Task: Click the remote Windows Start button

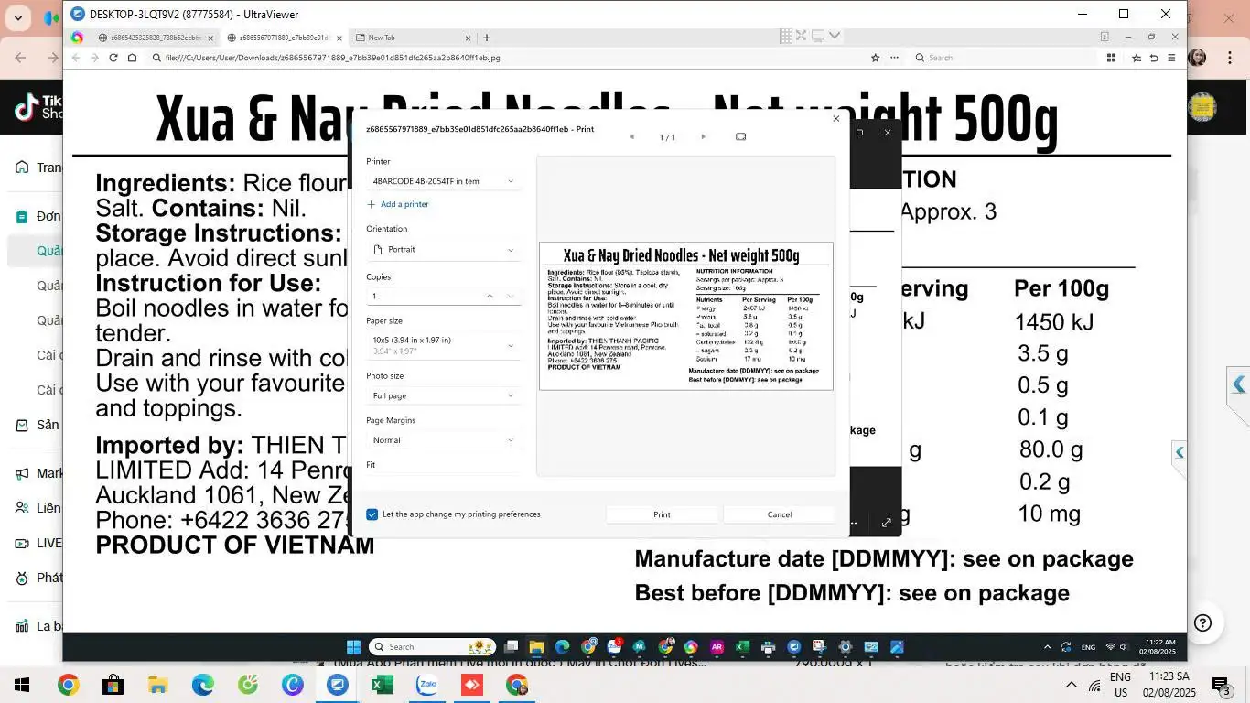Action: [353, 647]
